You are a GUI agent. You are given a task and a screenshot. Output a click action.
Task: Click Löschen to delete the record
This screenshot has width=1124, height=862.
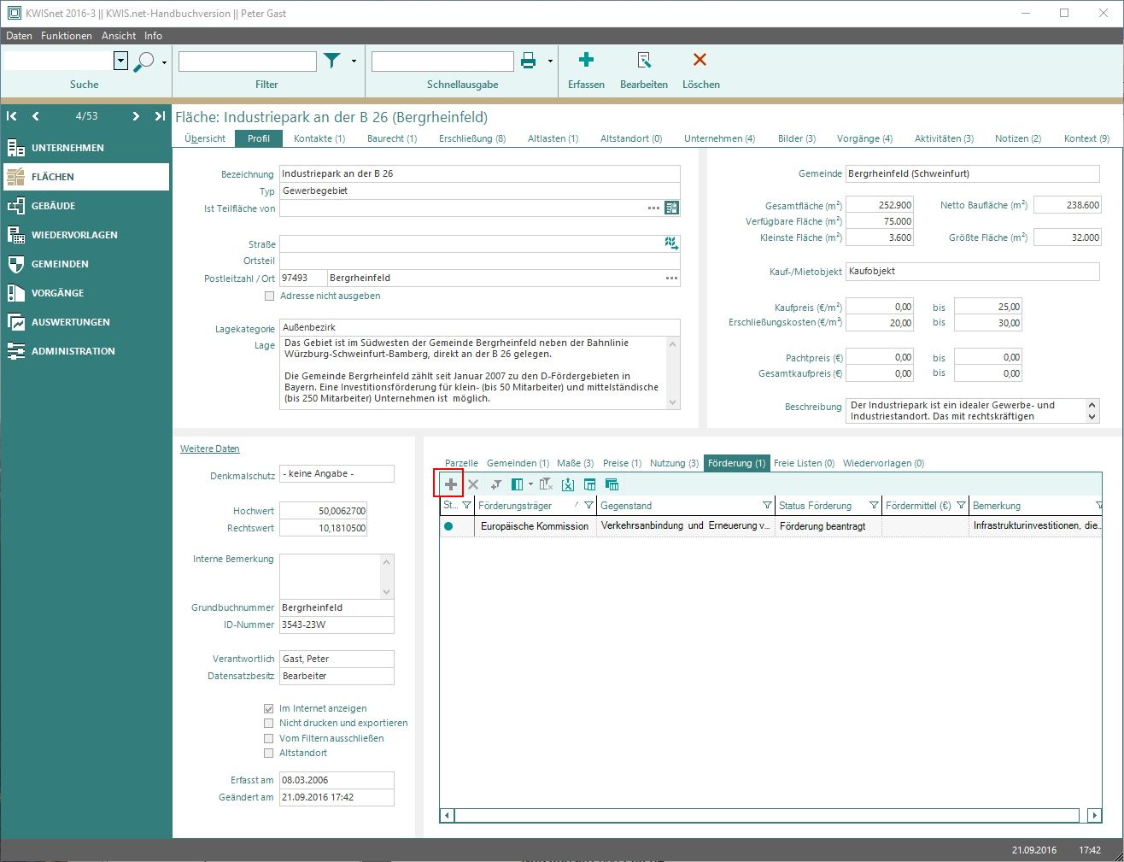click(700, 70)
